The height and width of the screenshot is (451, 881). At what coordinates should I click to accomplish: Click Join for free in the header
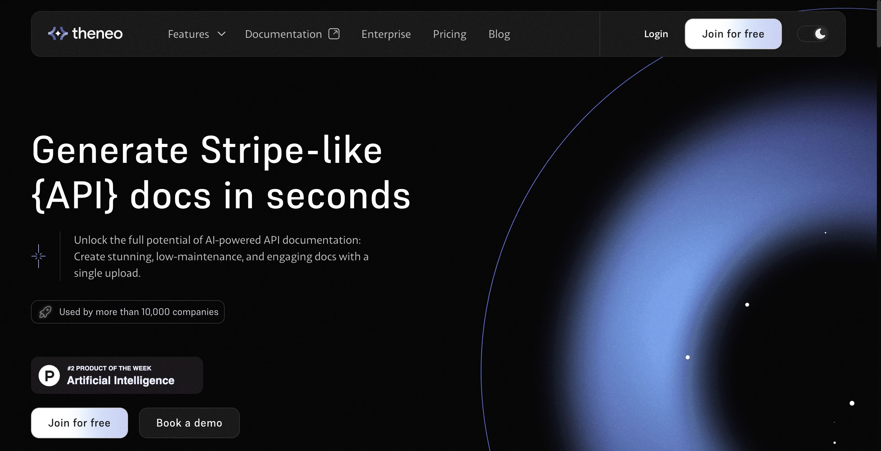pyautogui.click(x=733, y=34)
